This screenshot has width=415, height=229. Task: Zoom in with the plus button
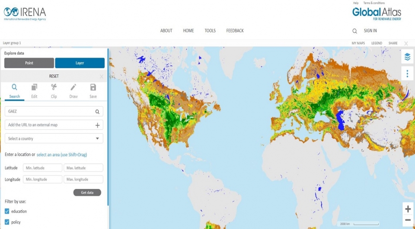[x=408, y=209]
